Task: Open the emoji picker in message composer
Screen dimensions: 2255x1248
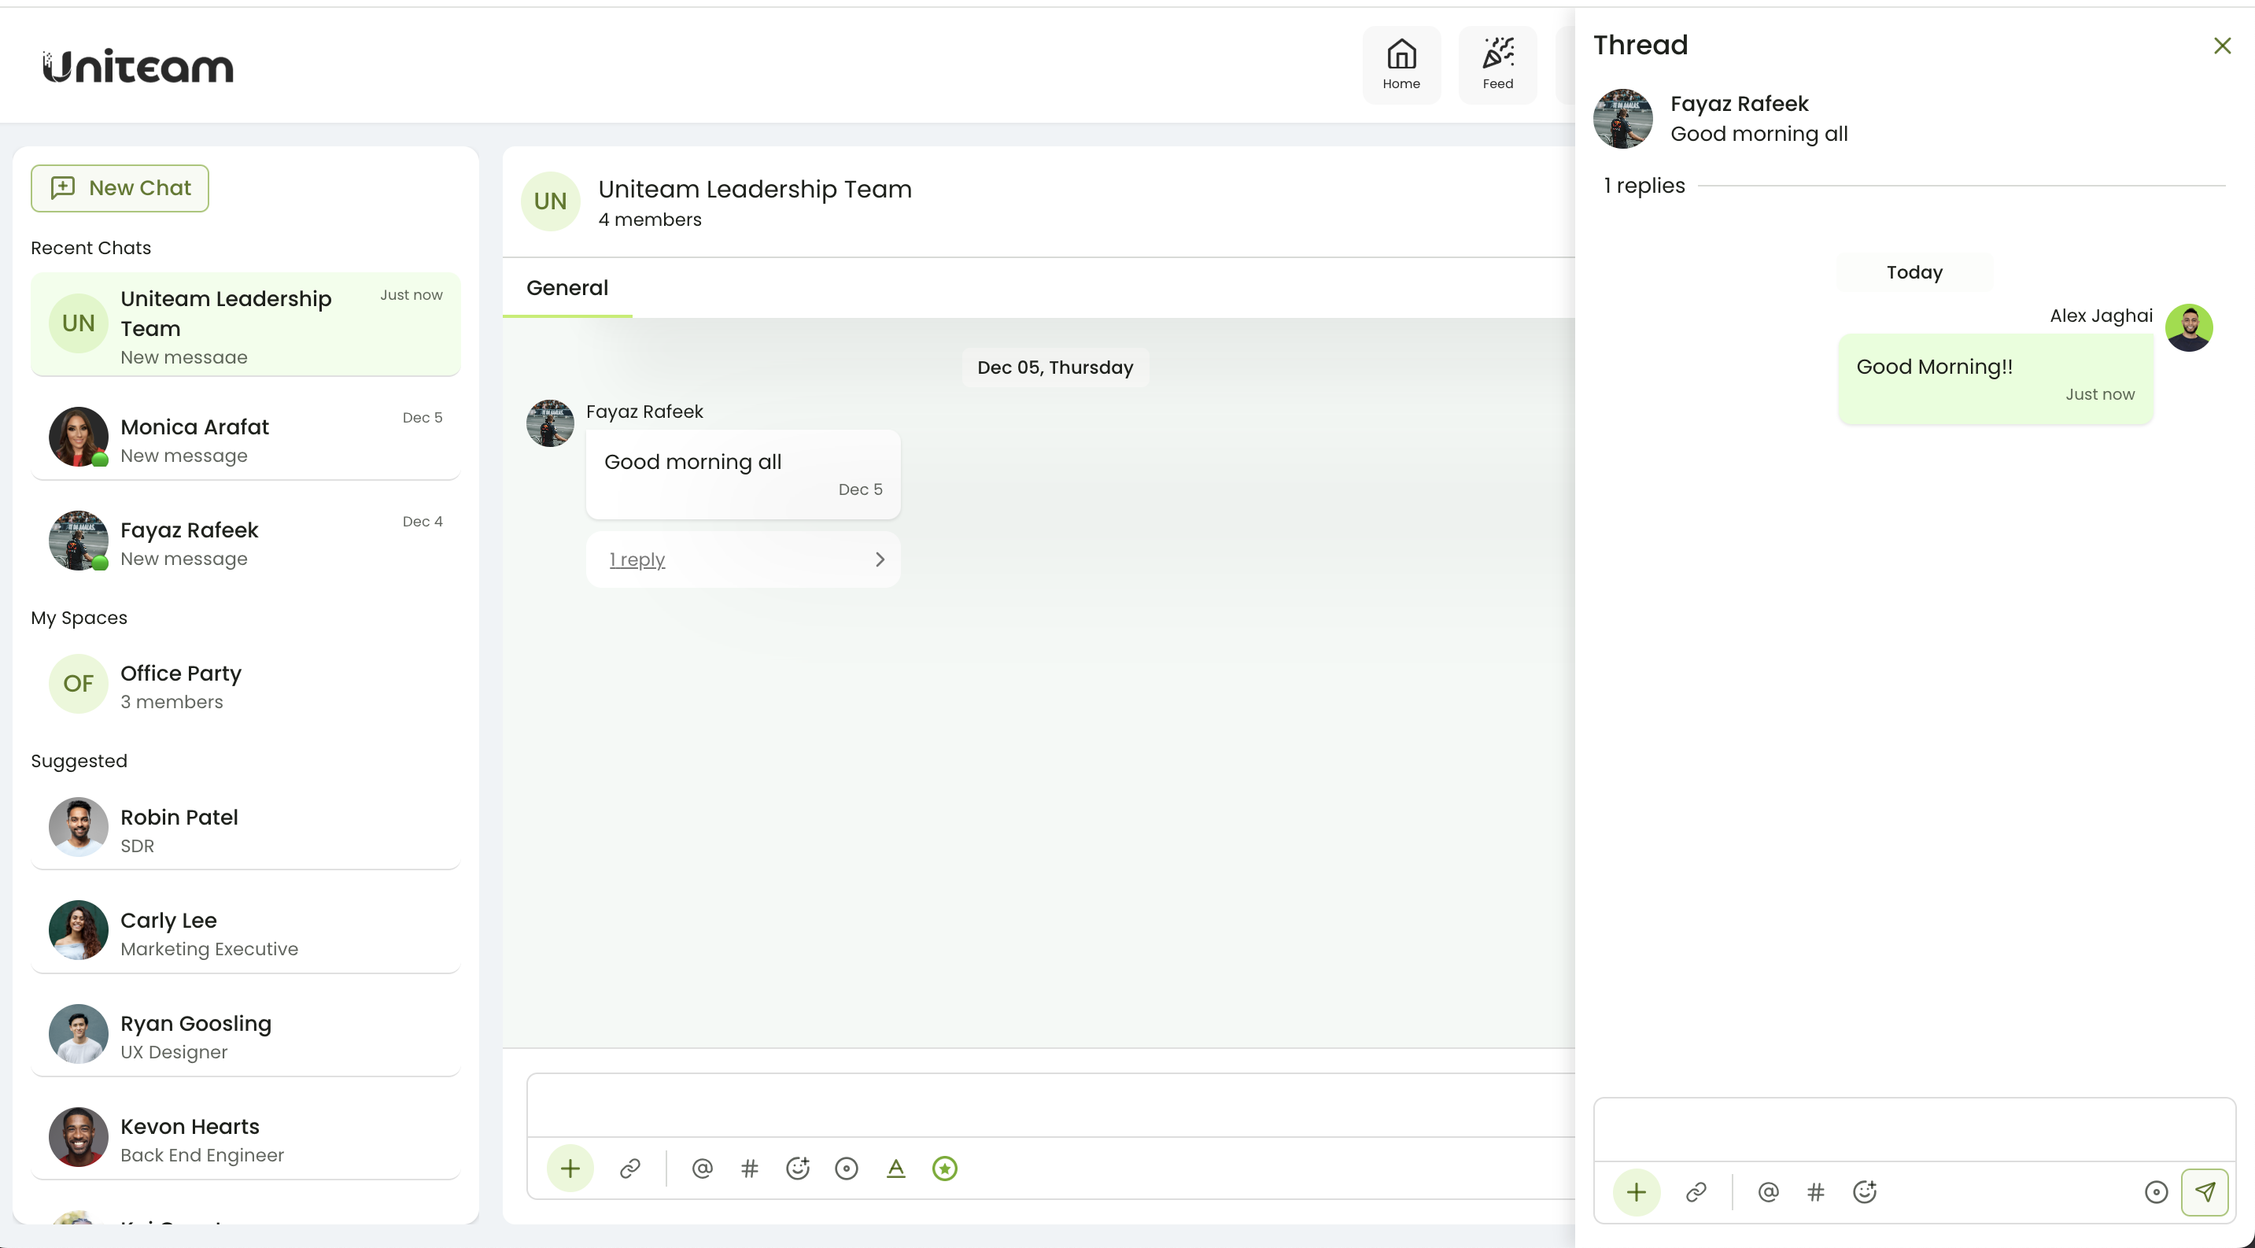Action: click(798, 1168)
